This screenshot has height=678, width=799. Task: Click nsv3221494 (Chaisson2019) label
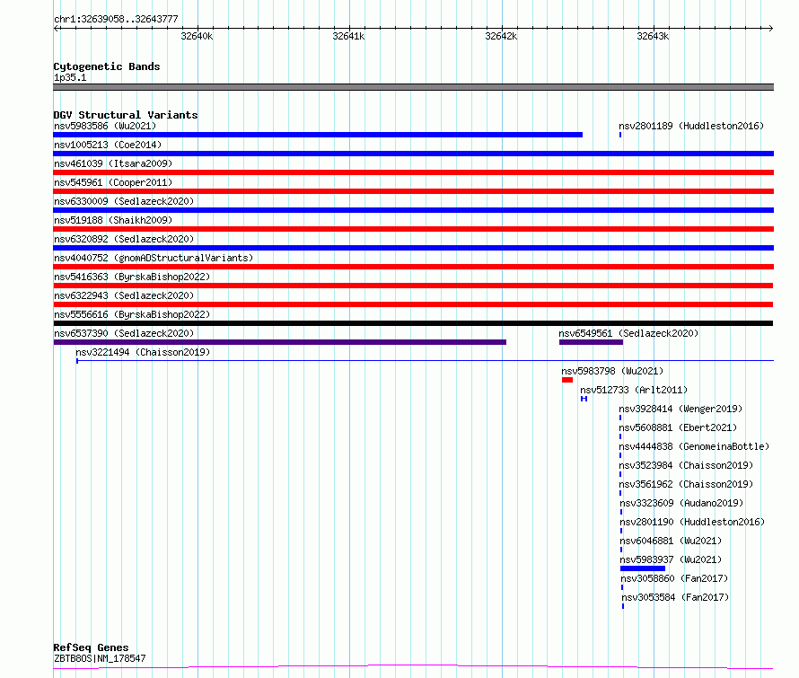click(143, 352)
